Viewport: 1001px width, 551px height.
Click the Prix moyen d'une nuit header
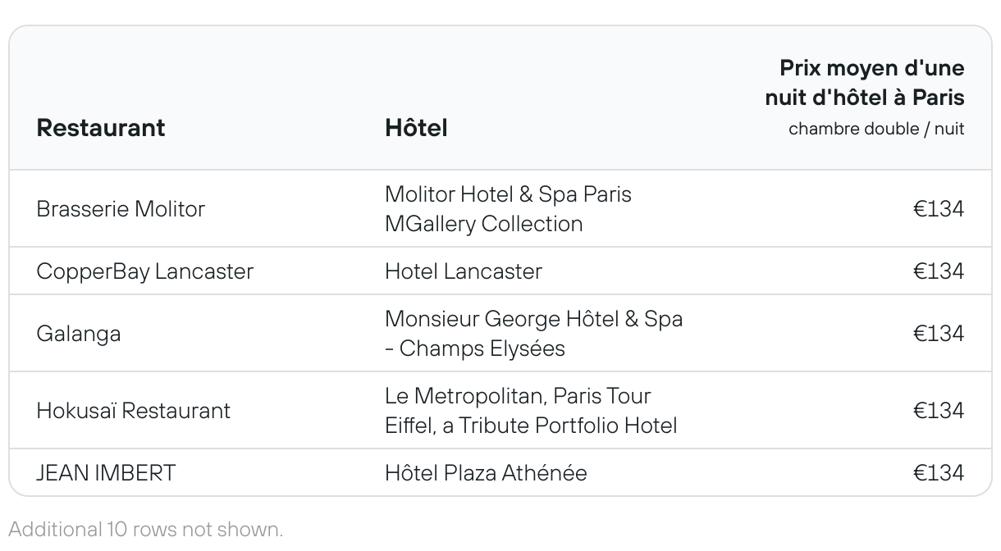tap(864, 83)
